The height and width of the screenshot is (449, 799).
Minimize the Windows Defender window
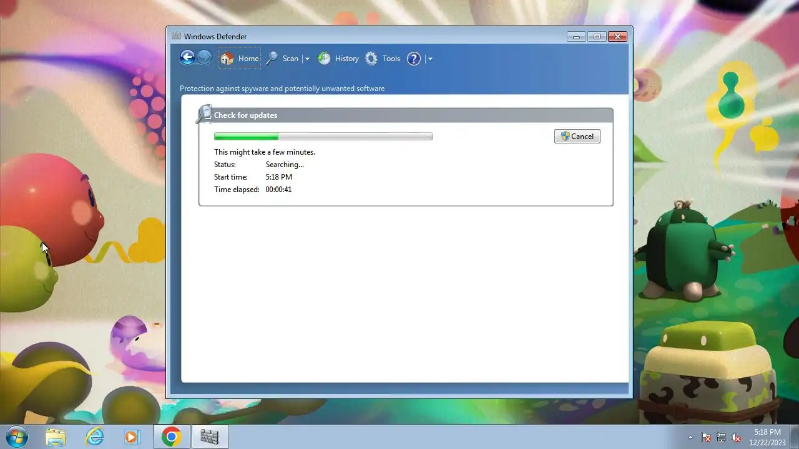point(576,37)
